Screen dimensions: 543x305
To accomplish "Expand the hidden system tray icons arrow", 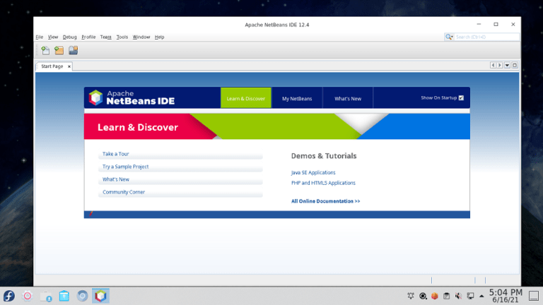I will [x=481, y=296].
